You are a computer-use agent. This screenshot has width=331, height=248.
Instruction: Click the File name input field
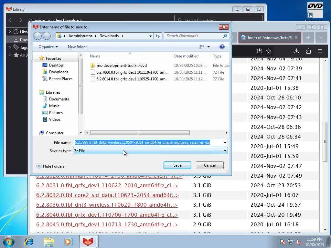(x=148, y=142)
